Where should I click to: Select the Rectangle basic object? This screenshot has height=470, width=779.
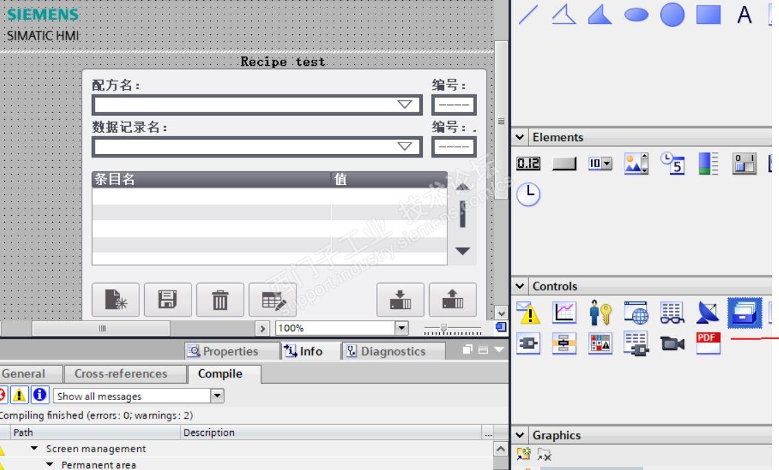pos(708,14)
